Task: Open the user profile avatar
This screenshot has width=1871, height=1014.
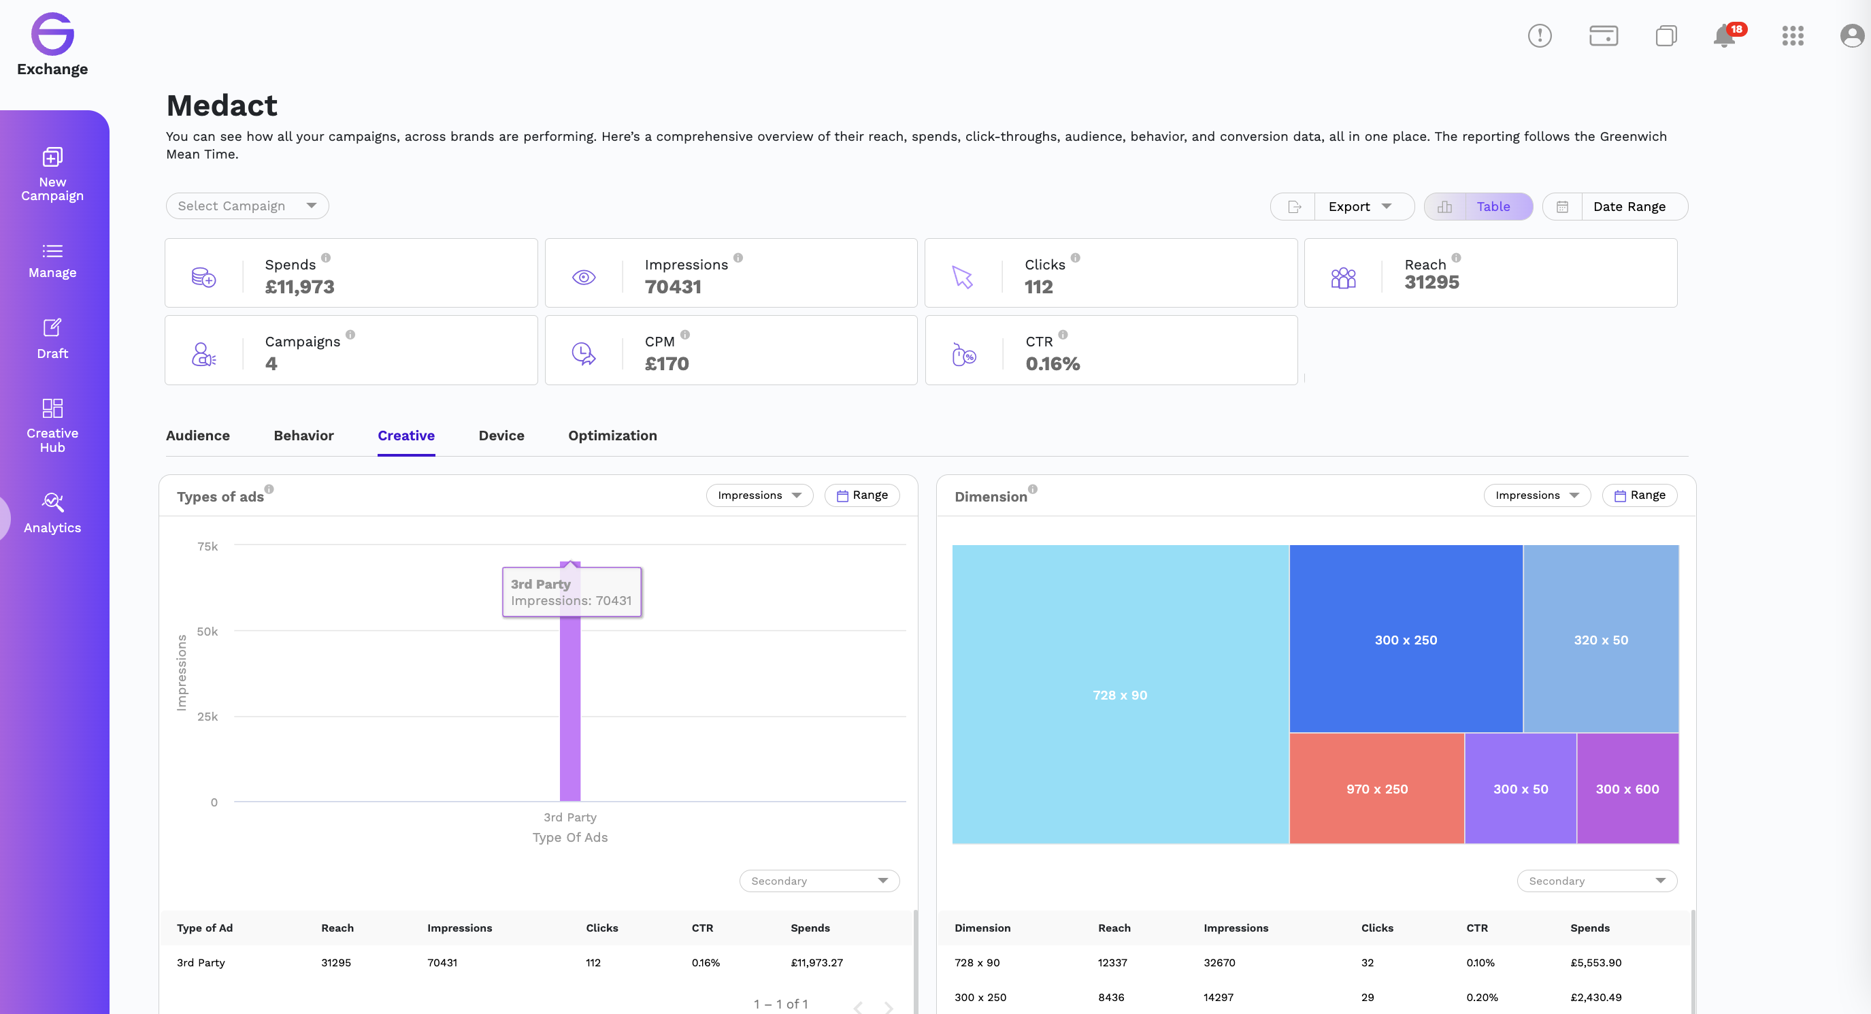Action: click(x=1852, y=35)
